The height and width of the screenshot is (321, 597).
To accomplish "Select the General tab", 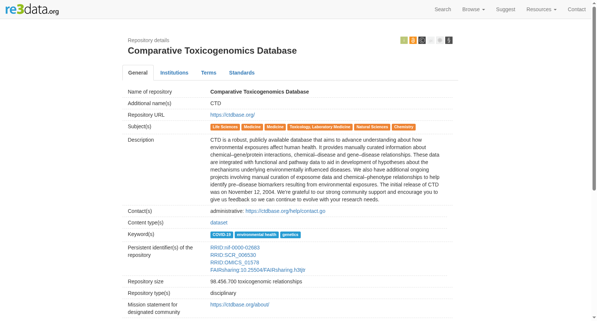I will coord(138,73).
